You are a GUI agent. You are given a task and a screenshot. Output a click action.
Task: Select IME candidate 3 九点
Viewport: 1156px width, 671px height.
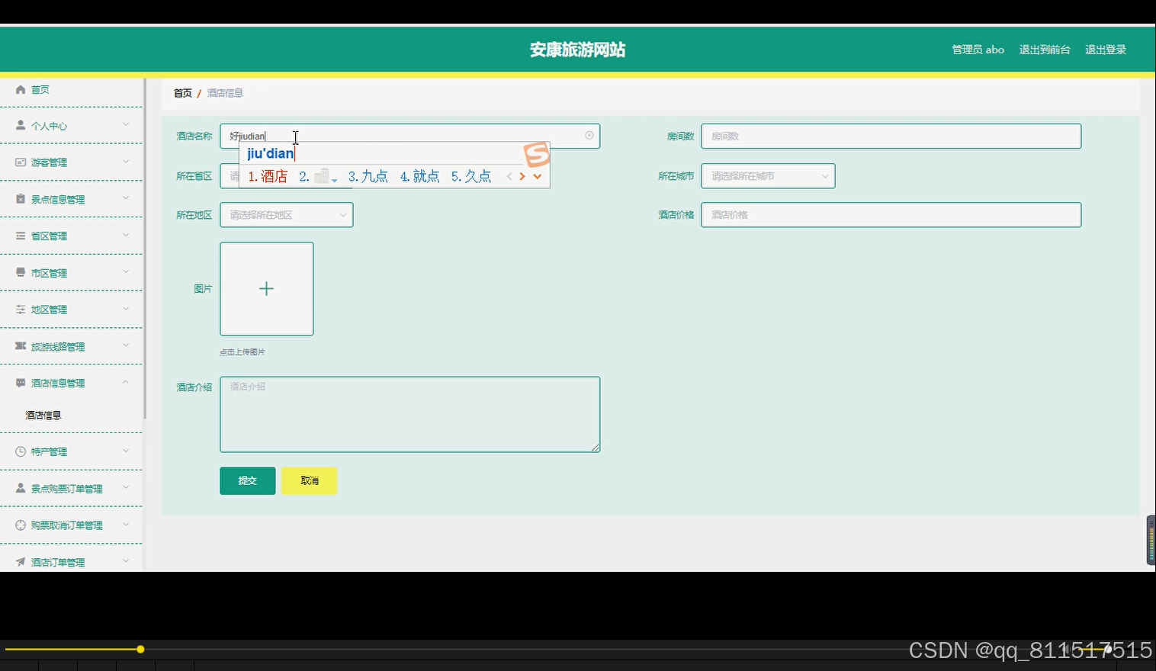pyautogui.click(x=368, y=176)
